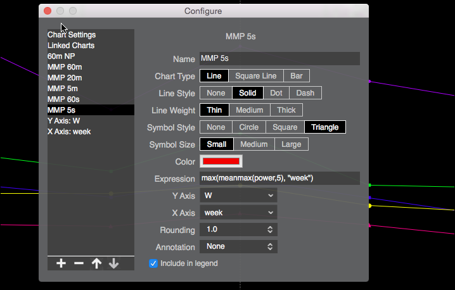Pick Large symbol size
This screenshot has width=455, height=290.
pyautogui.click(x=292, y=144)
